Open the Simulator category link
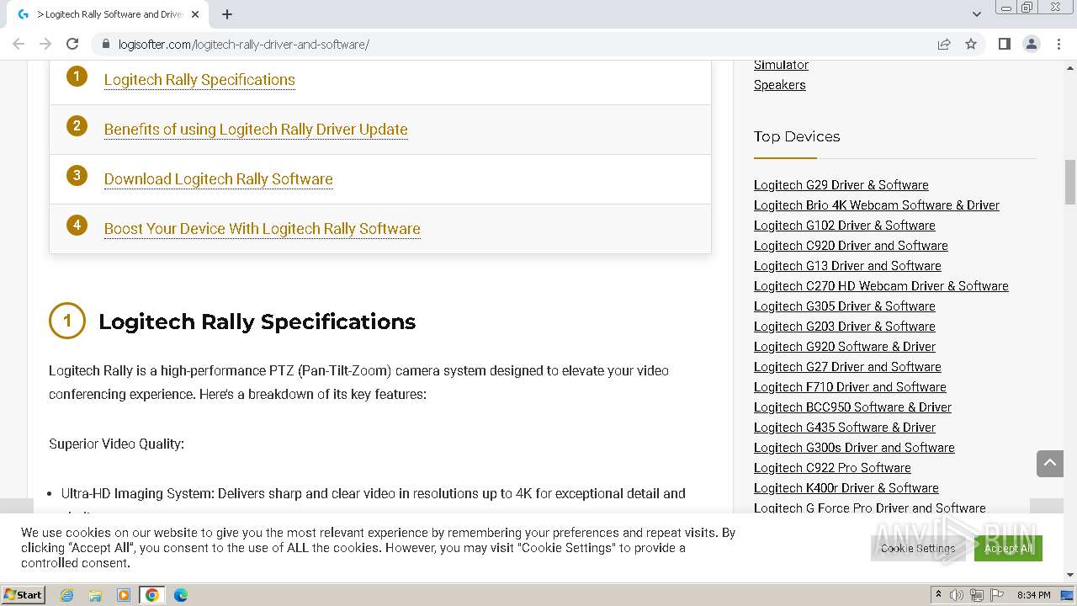The height and width of the screenshot is (606, 1077). [781, 65]
